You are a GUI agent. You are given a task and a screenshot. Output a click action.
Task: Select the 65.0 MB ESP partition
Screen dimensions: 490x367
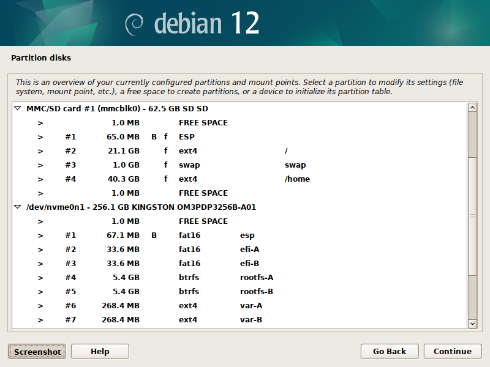tap(239, 136)
